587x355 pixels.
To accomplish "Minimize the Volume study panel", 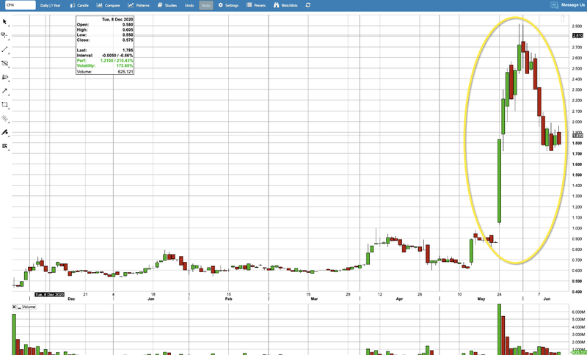I will tap(20, 307).
